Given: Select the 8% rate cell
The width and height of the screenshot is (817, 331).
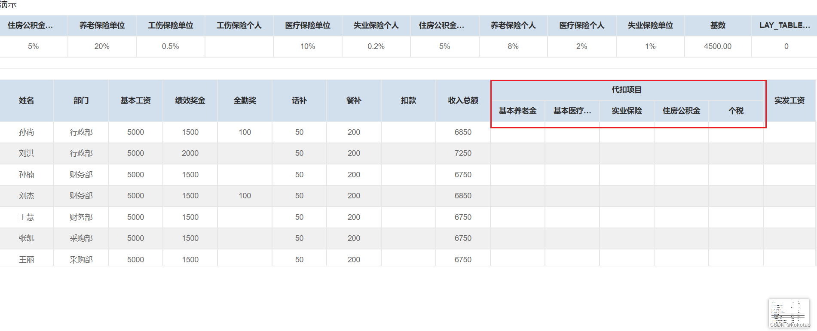Looking at the screenshot, I should (513, 46).
